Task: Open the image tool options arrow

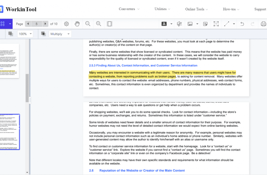Action: [x=197, y=24]
